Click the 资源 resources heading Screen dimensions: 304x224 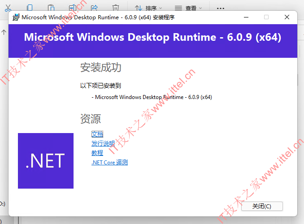click(91, 119)
